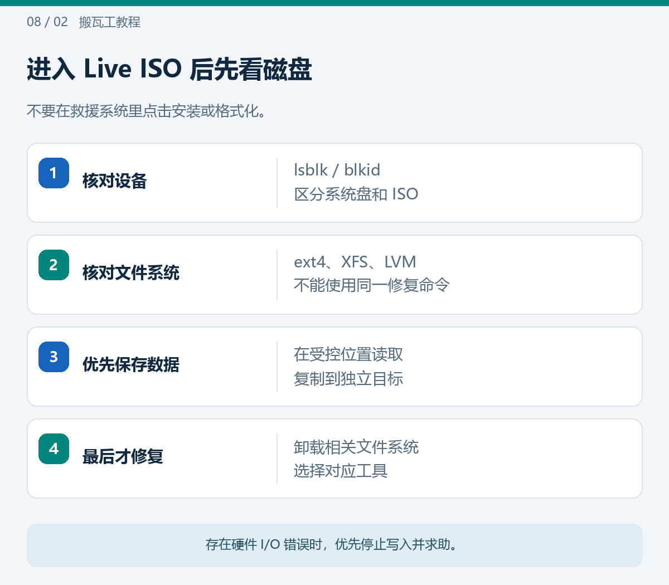
Task: Click the line 区分系统盘和 ISO
Action: tap(356, 194)
